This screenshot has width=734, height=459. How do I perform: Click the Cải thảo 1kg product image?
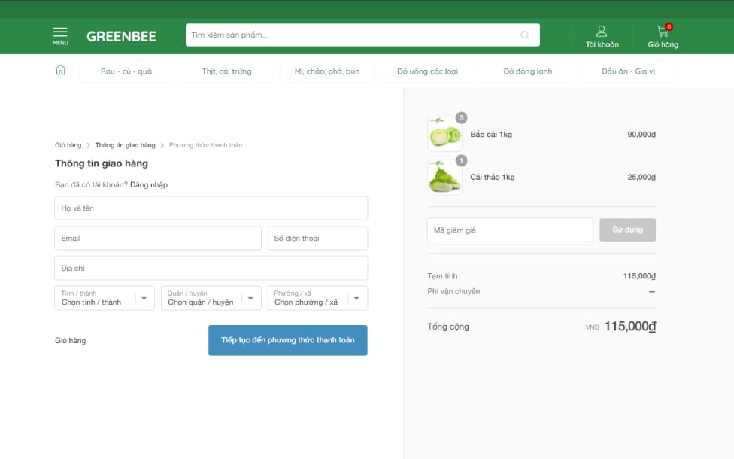pos(444,178)
